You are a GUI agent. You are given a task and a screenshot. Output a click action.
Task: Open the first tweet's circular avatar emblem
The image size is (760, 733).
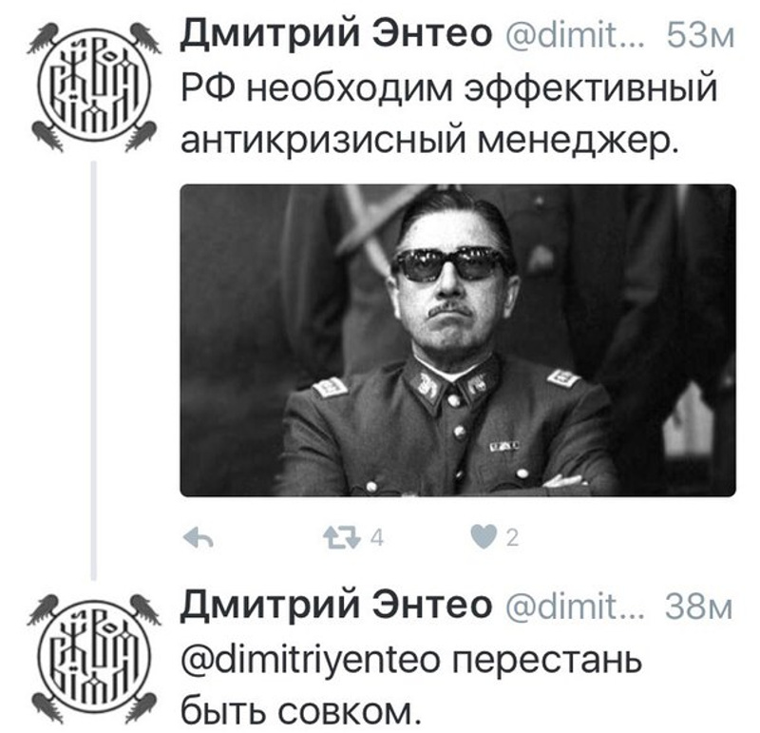[94, 88]
